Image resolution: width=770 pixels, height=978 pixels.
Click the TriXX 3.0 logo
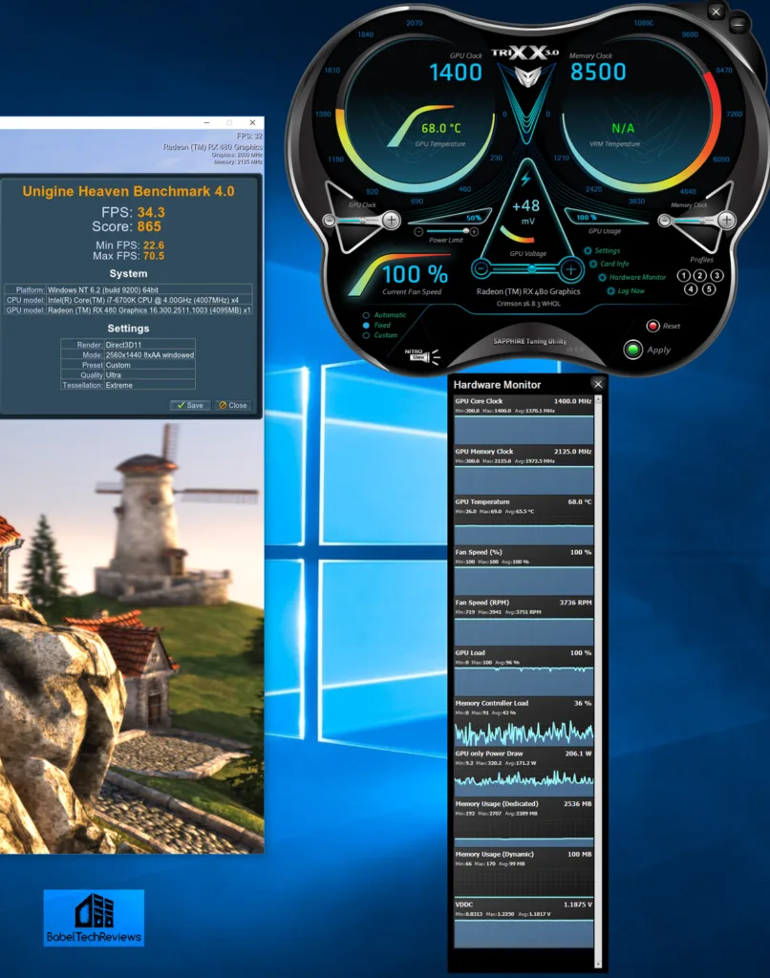[525, 53]
